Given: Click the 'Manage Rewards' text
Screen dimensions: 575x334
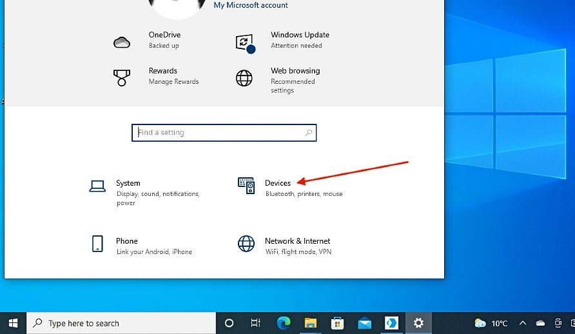Looking at the screenshot, I should (173, 81).
